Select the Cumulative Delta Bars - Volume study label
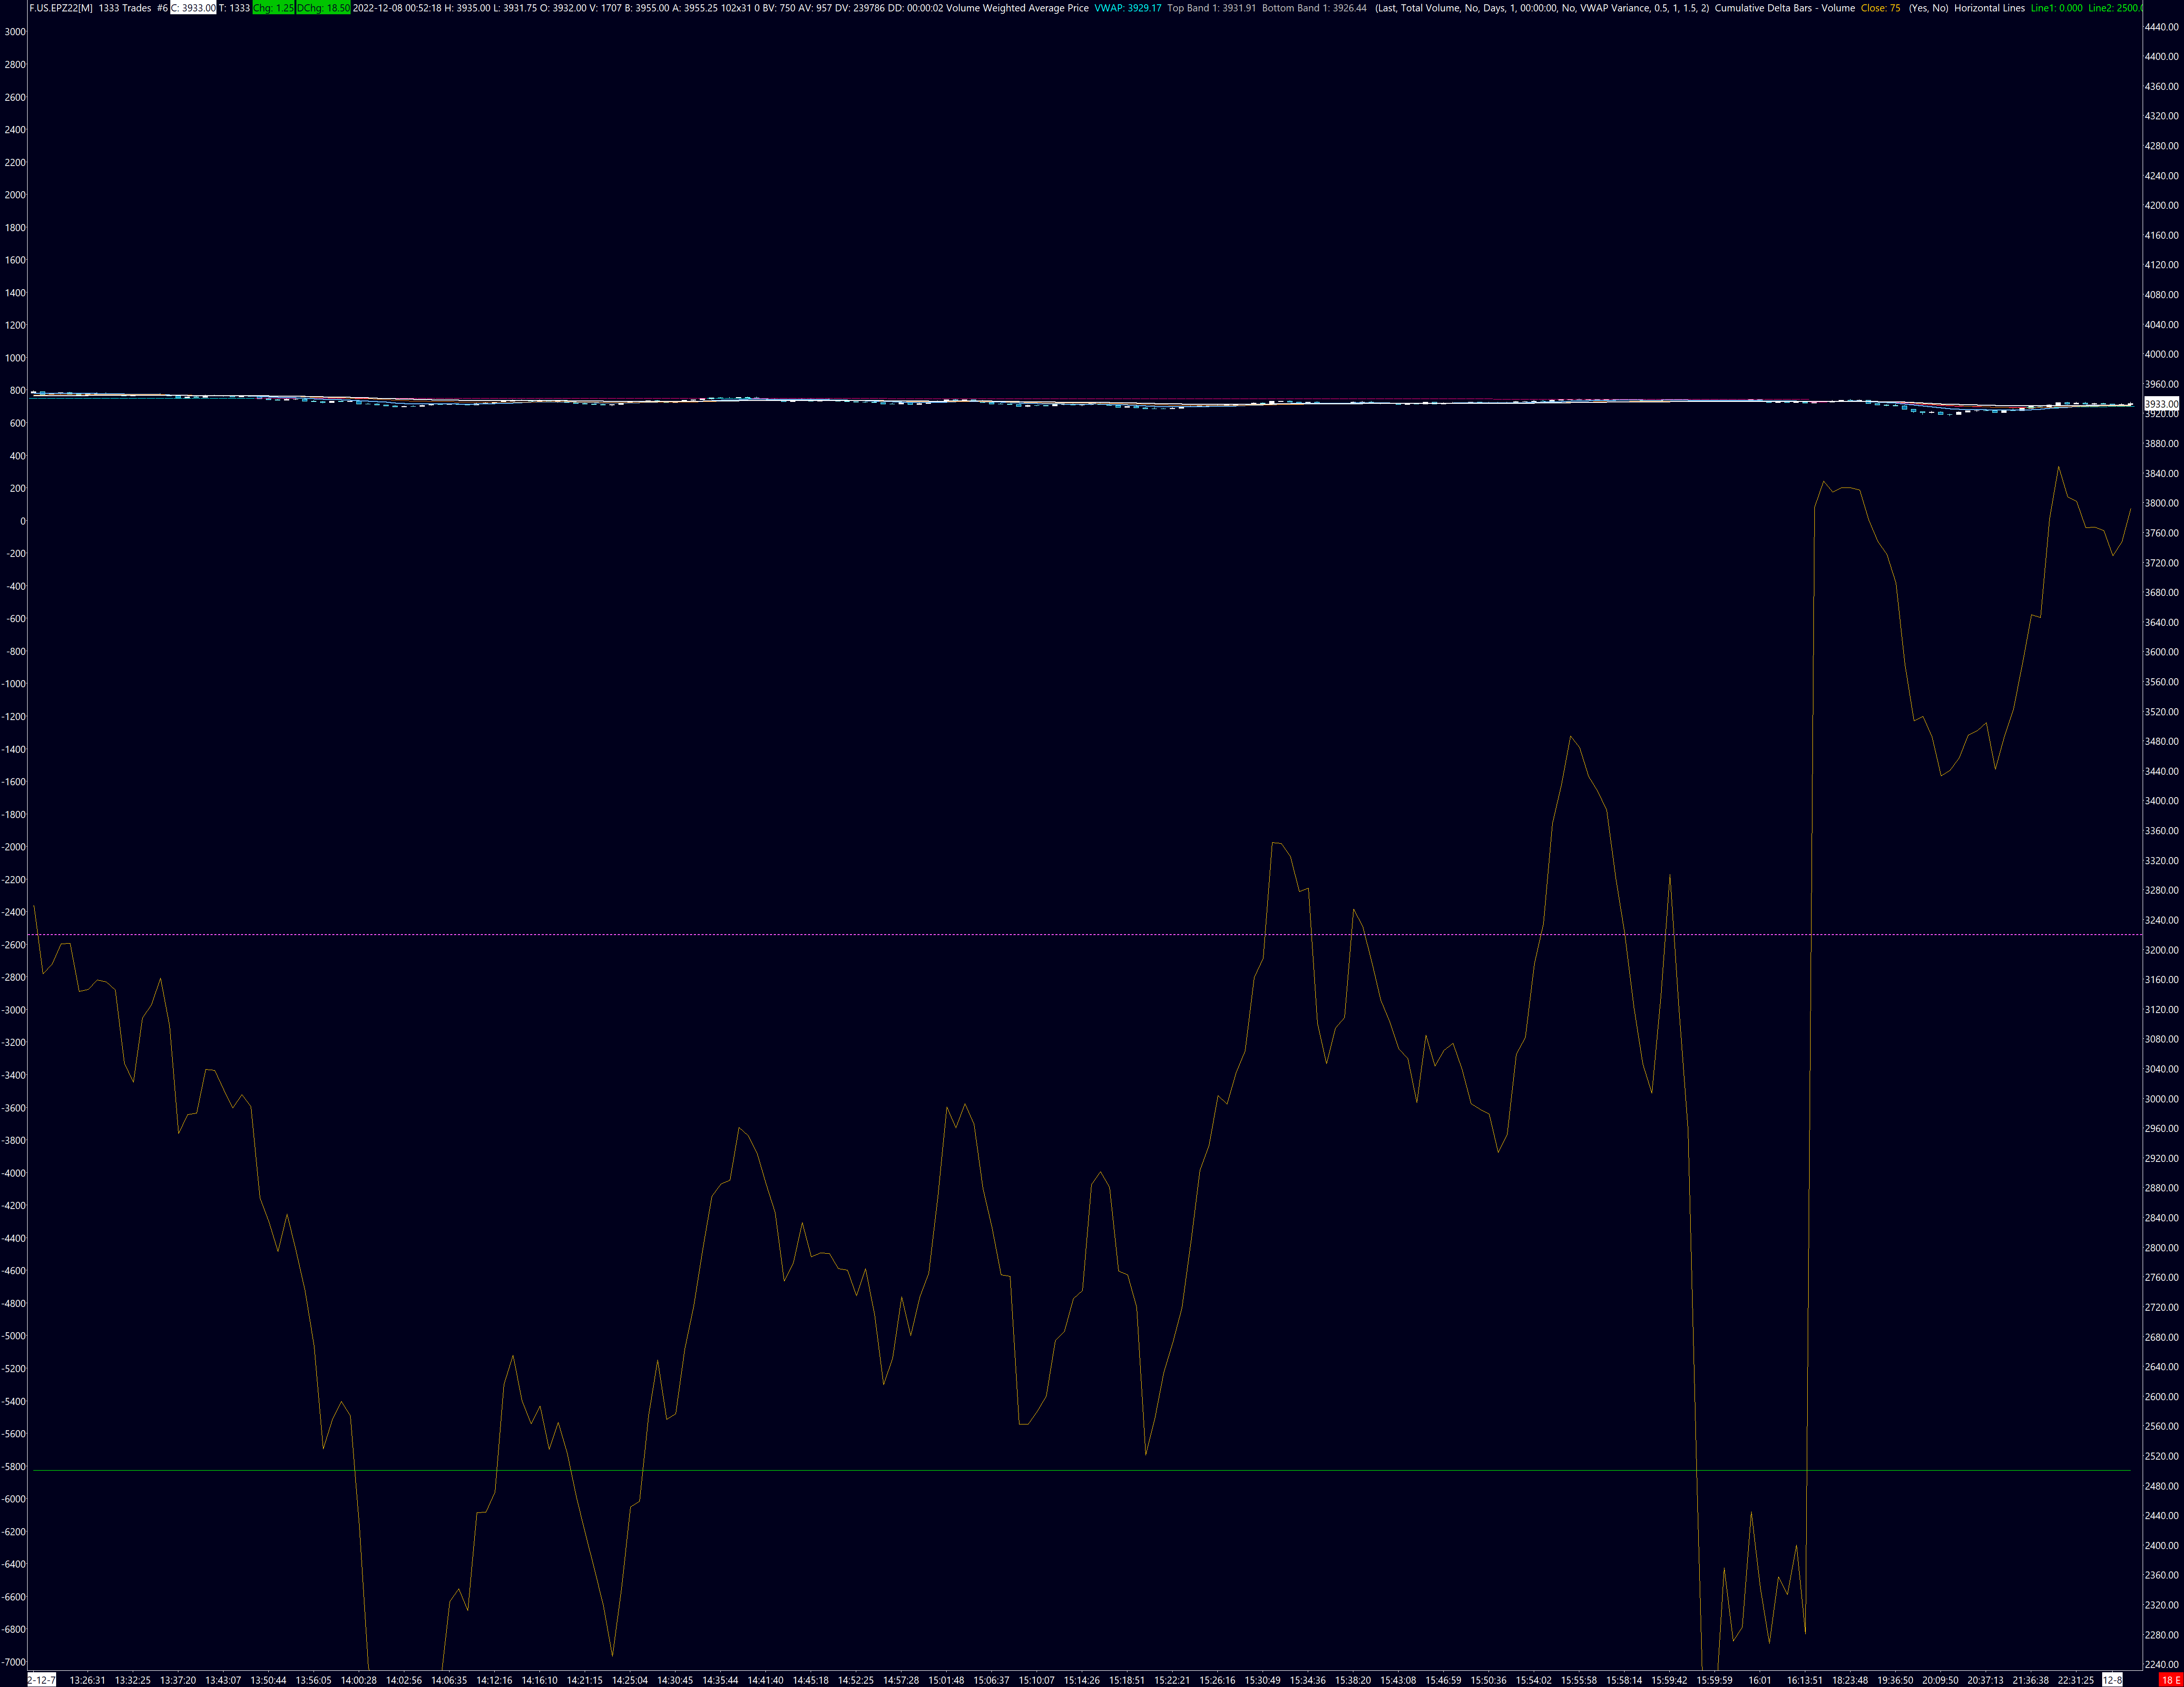This screenshot has height=1687, width=2184. (x=1784, y=8)
